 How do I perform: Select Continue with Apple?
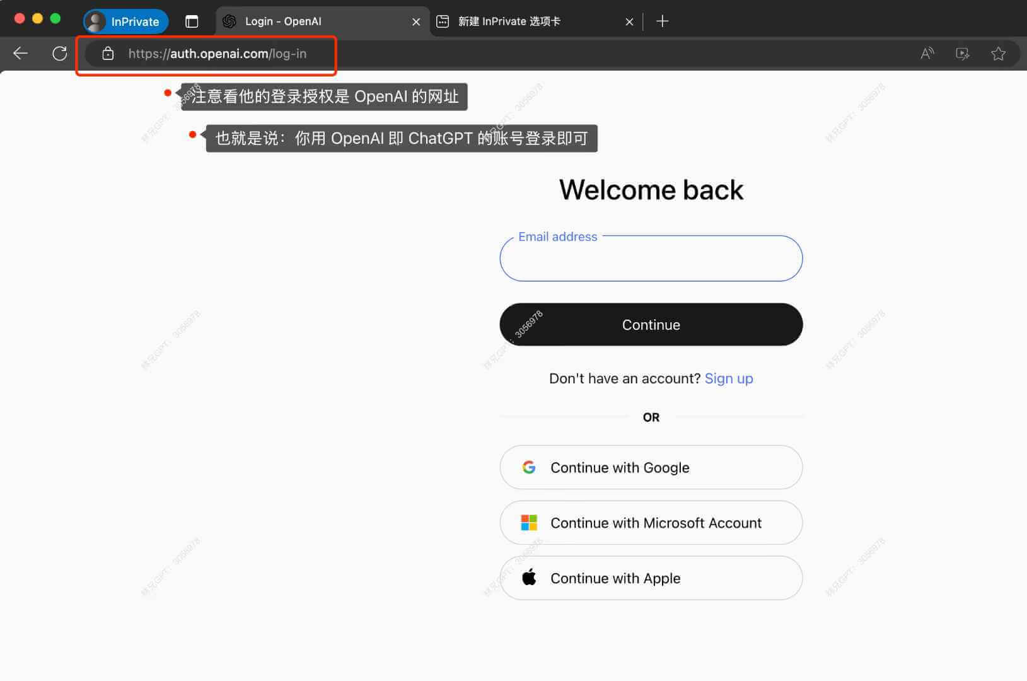pos(651,578)
